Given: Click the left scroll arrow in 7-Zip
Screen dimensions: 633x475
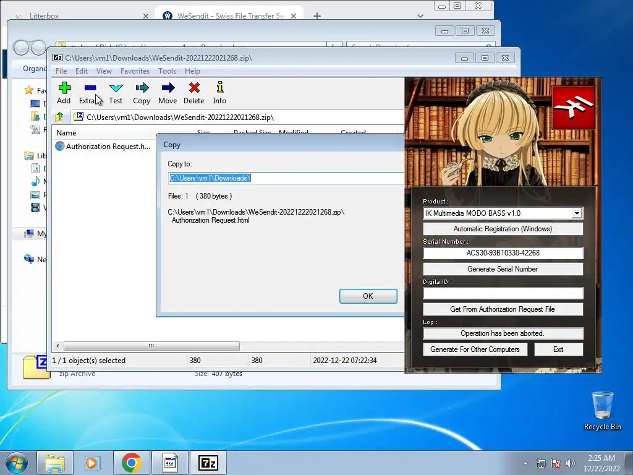Looking at the screenshot, I should coord(57,346).
